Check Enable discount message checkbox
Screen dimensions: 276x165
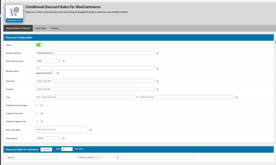(37, 105)
